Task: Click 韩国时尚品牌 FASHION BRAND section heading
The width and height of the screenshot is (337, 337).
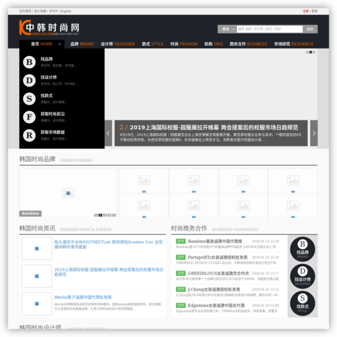Action: [x=56, y=159]
